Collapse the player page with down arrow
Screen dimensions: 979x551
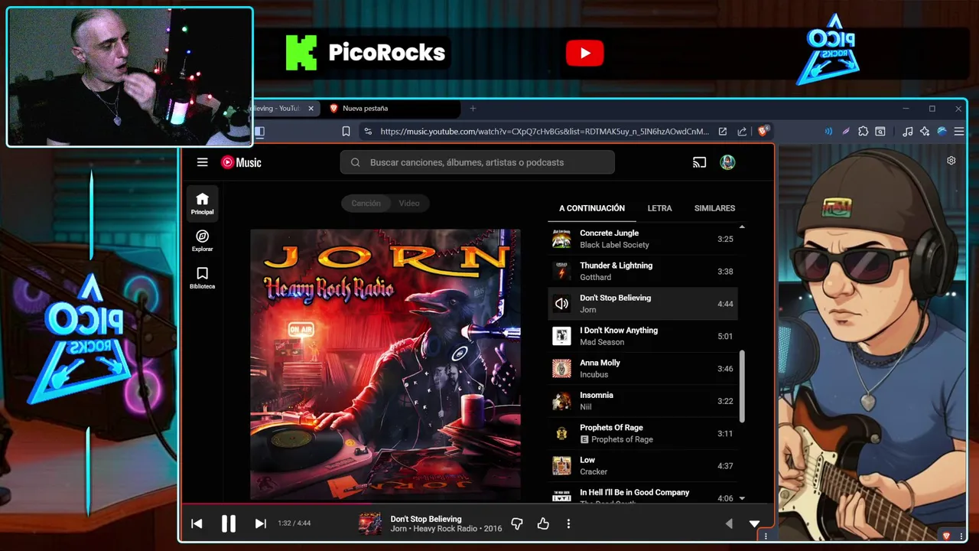click(x=754, y=523)
